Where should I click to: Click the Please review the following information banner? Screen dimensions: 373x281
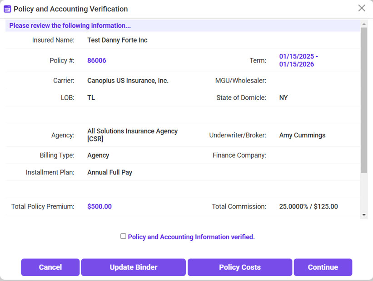[x=70, y=25]
